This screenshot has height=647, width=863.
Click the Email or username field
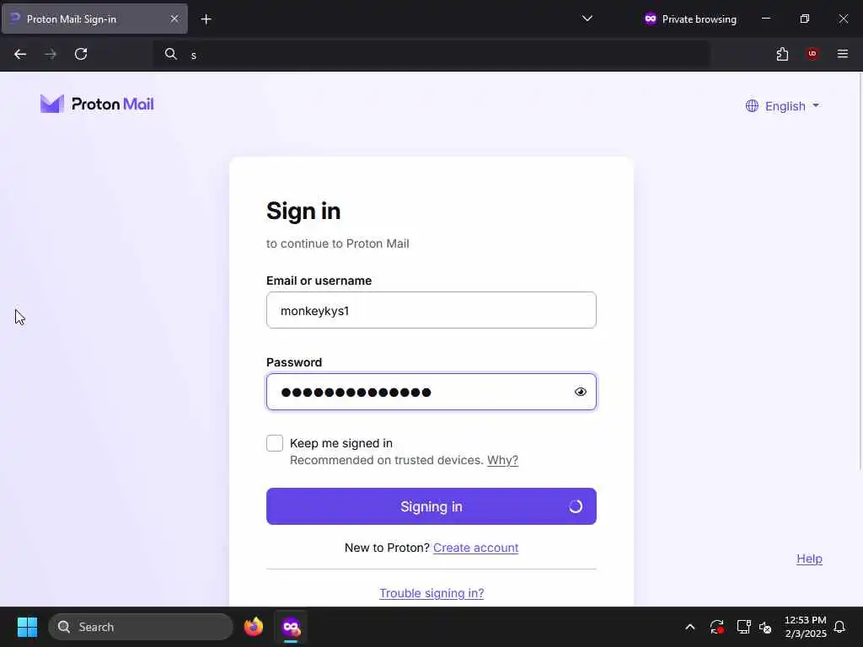431,310
